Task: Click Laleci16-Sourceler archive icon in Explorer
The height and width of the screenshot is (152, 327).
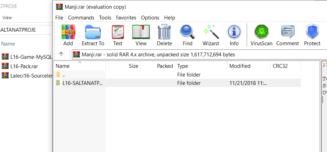Action: (5, 75)
